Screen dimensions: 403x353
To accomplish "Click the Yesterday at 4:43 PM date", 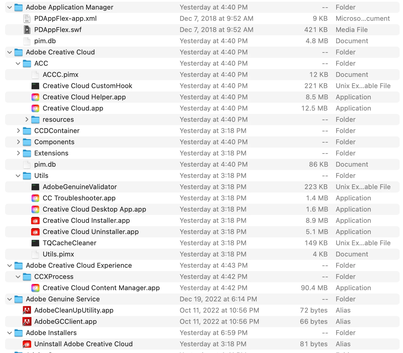I will [x=214, y=265].
